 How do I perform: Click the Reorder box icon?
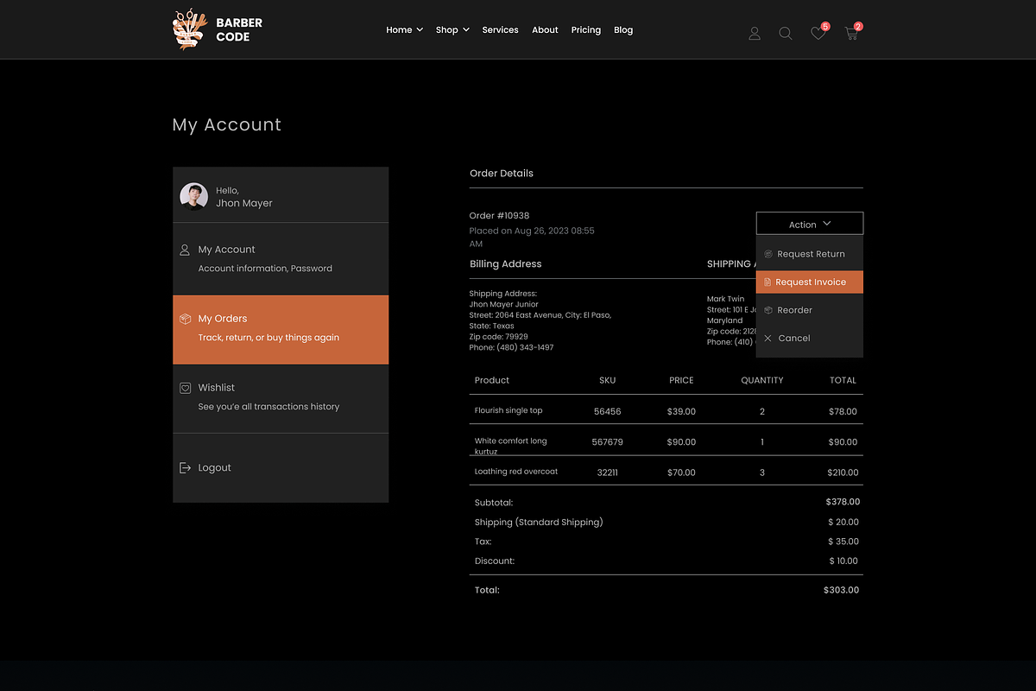click(768, 310)
